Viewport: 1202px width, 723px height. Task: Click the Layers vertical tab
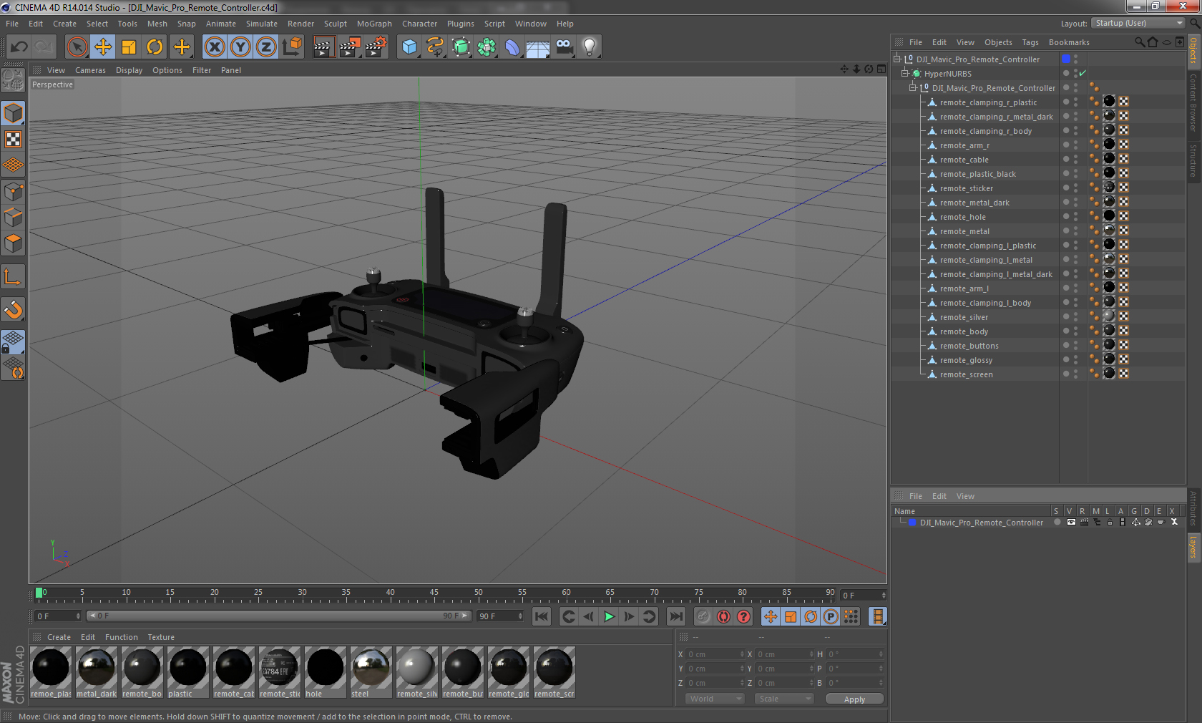point(1193,548)
